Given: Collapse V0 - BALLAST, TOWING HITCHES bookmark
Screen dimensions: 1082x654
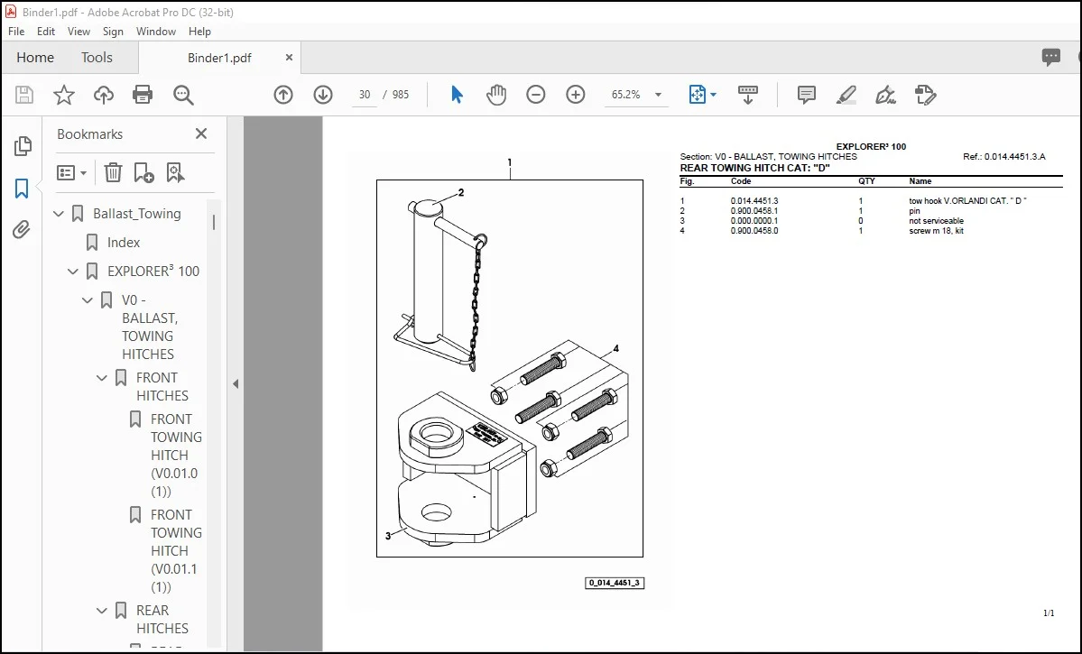Looking at the screenshot, I should point(88,300).
